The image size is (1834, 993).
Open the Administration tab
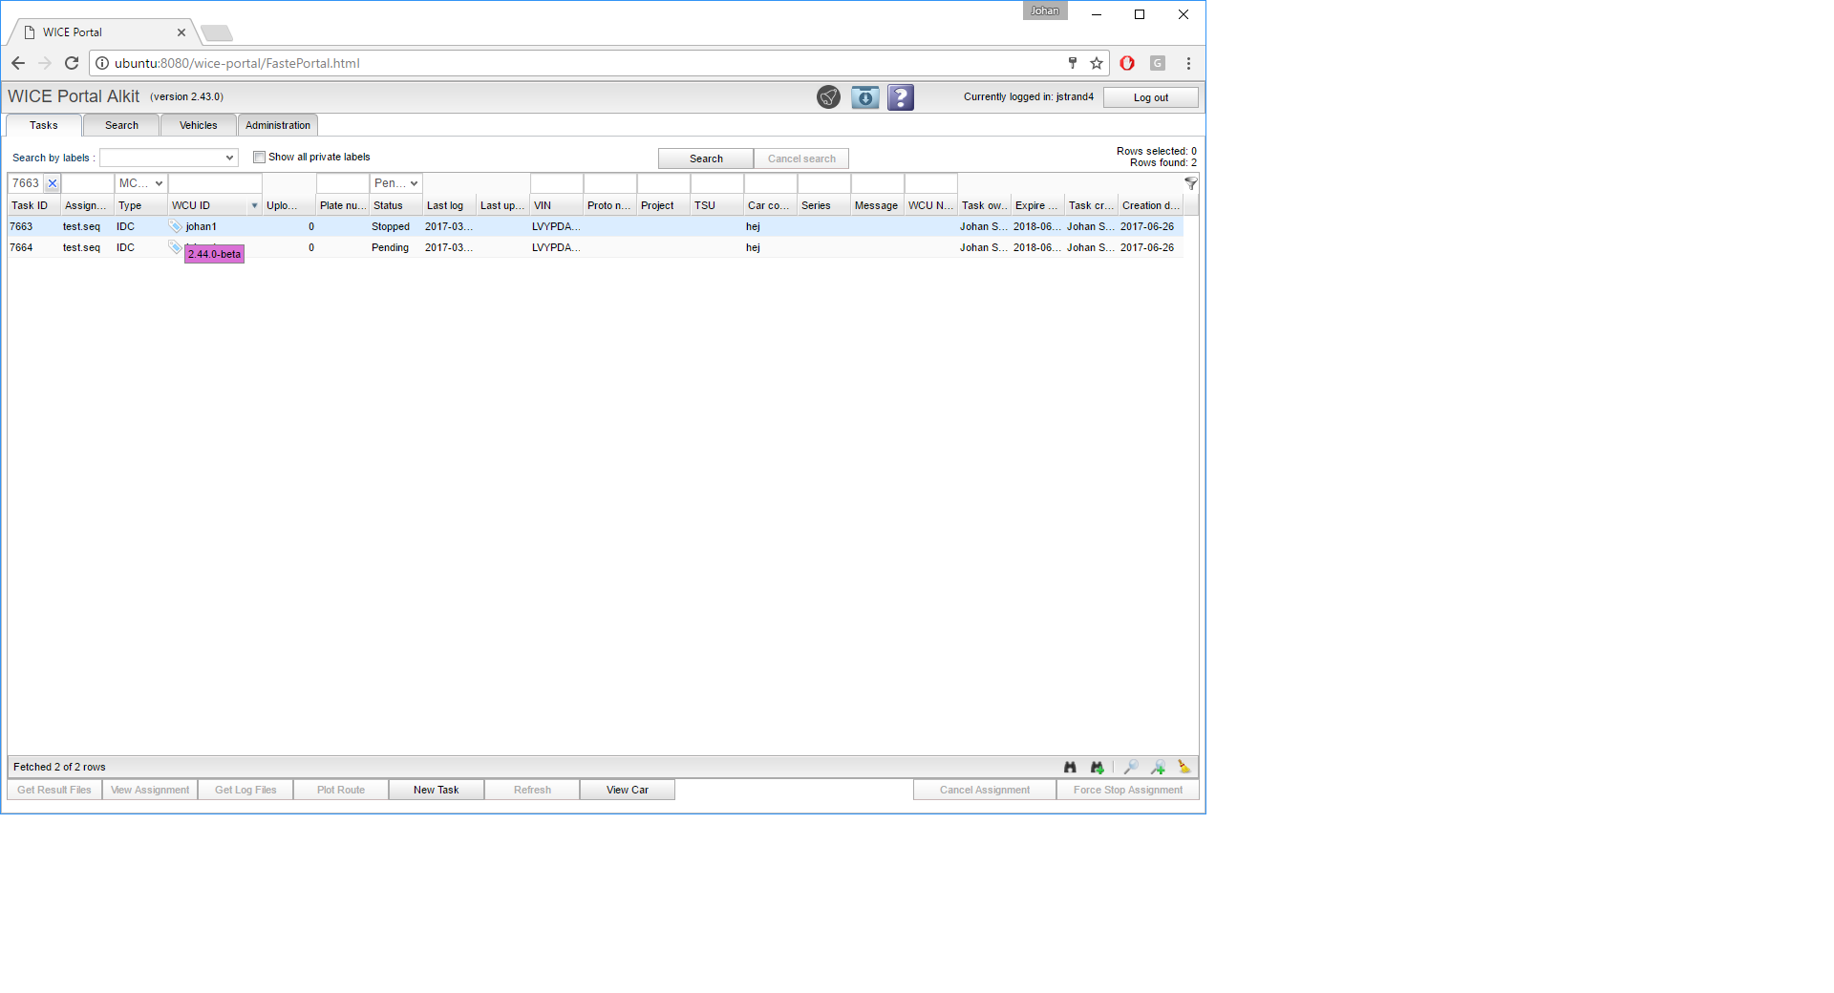tap(277, 125)
